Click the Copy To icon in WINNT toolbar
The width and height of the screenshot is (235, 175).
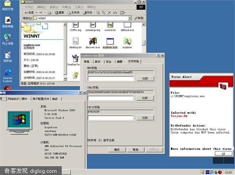click(104, 13)
